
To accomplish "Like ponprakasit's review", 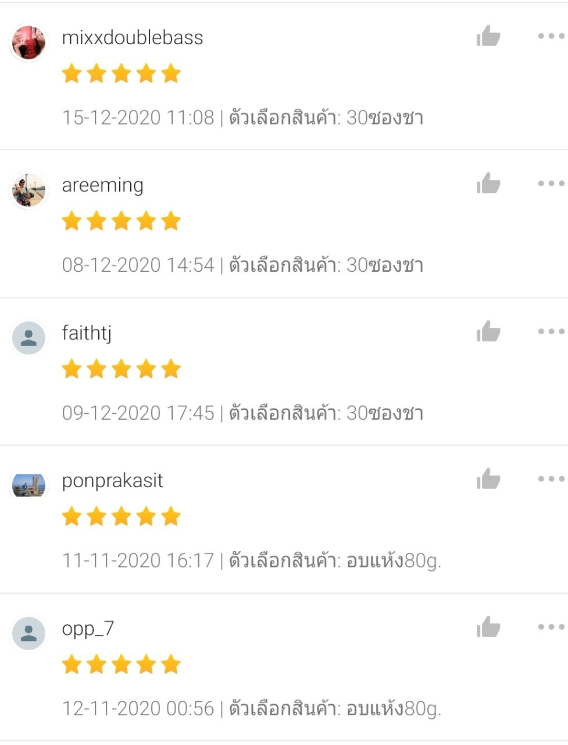I will (488, 479).
